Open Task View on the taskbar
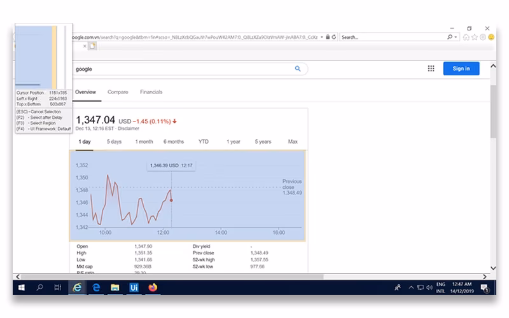This screenshot has width=509, height=318. [58, 287]
